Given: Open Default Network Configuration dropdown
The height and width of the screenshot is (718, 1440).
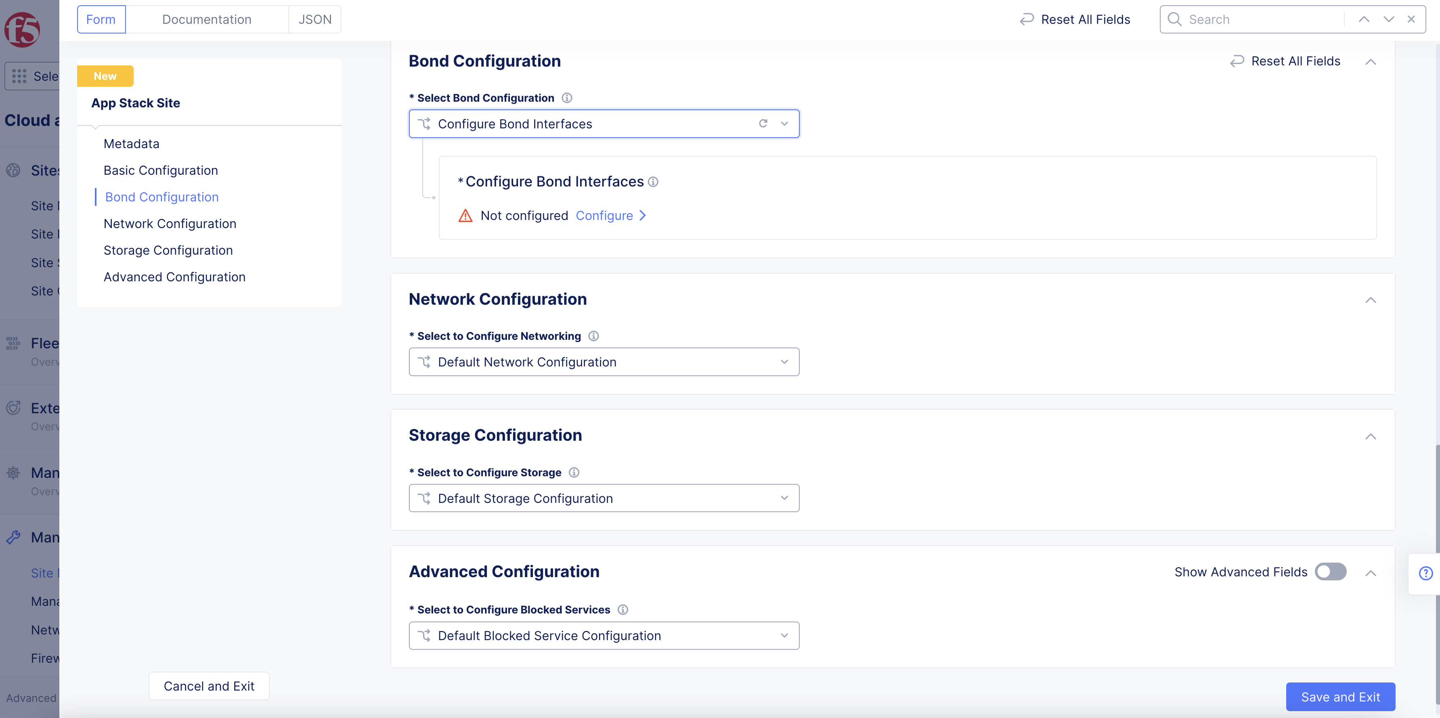Looking at the screenshot, I should (x=604, y=362).
